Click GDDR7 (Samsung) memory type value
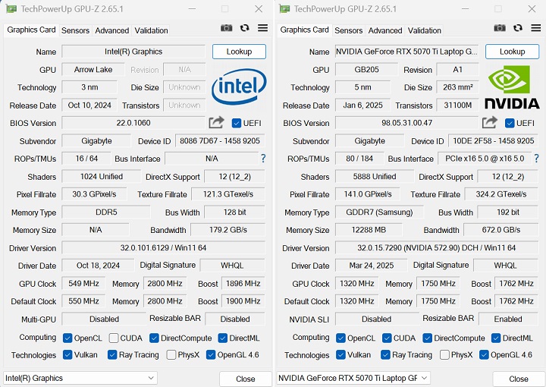546x387 pixels. pyautogui.click(x=379, y=212)
